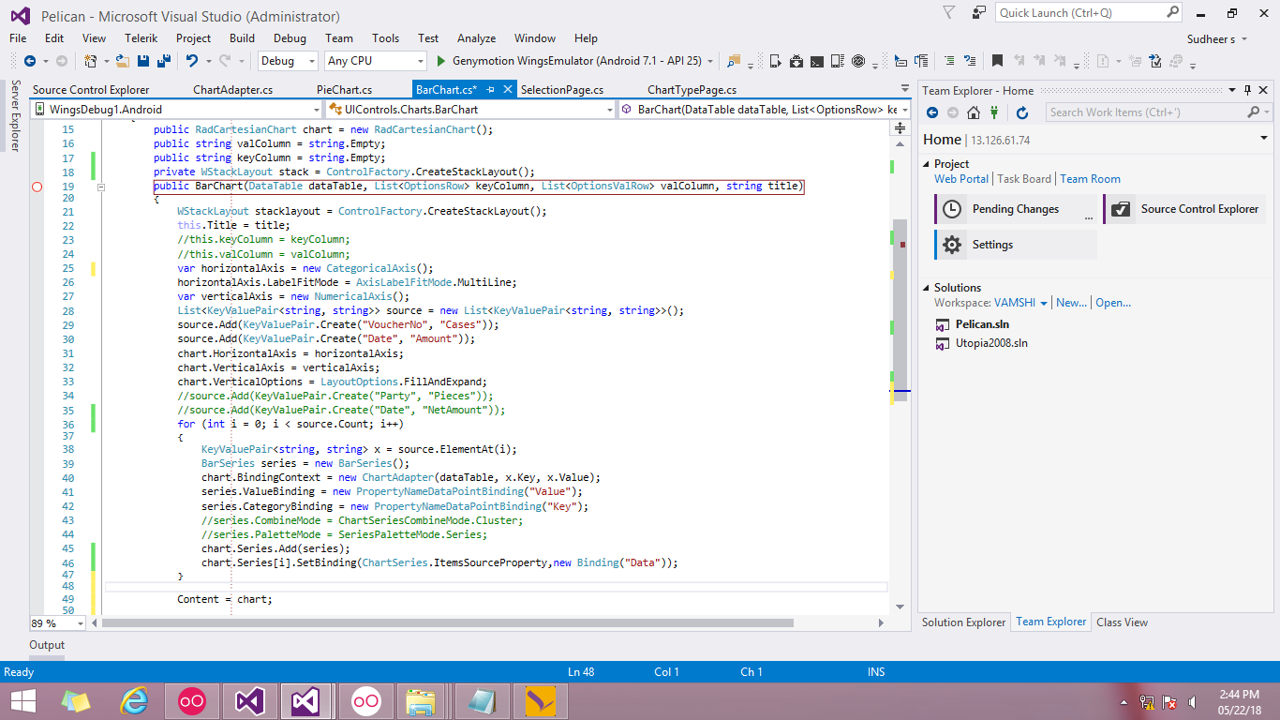Click the Undo arrow icon
The height and width of the screenshot is (720, 1280).
click(x=192, y=61)
